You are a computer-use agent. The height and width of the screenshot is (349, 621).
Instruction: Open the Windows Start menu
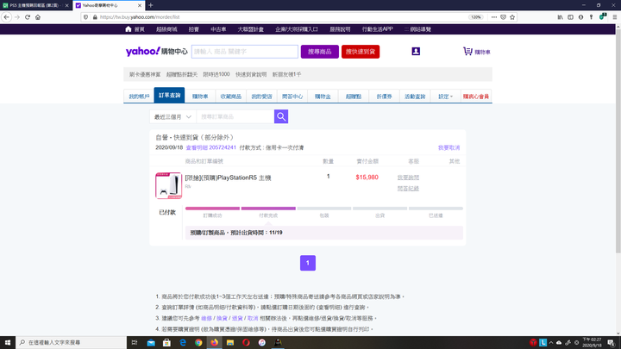pyautogui.click(x=8, y=343)
